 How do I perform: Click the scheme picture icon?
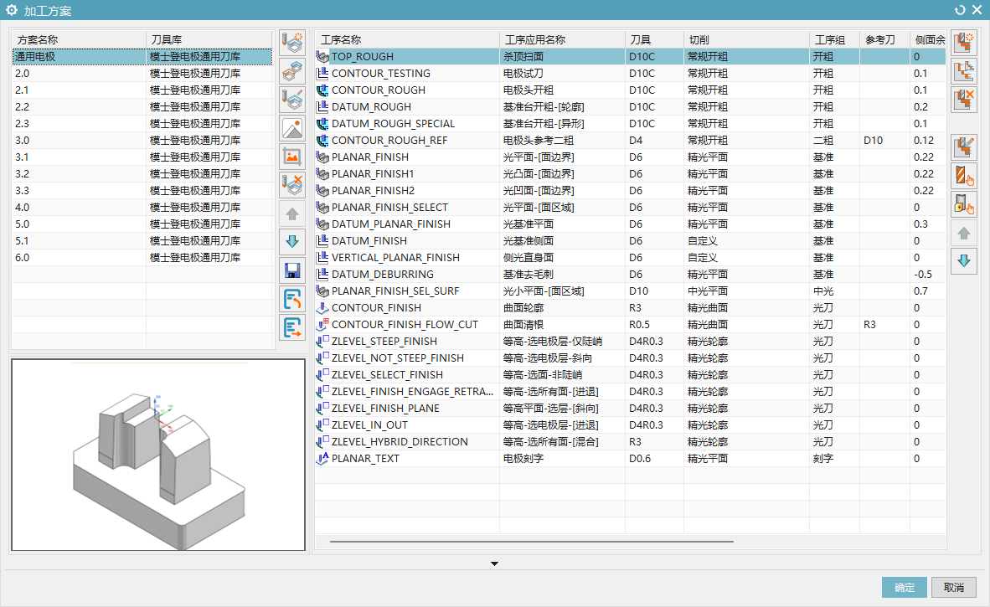pyautogui.click(x=292, y=129)
